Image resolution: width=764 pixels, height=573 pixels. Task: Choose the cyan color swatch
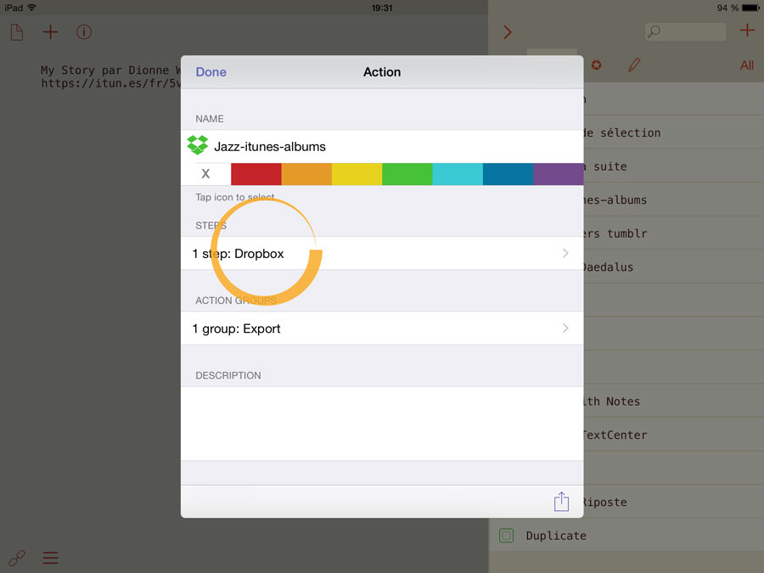tap(458, 174)
